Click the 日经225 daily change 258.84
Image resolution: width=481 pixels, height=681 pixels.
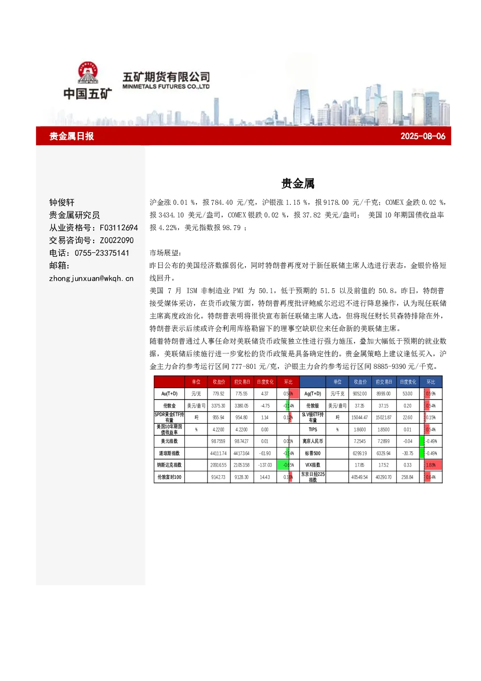coord(407,477)
